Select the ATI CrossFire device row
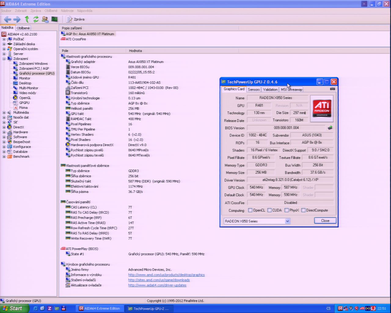Viewport: 391px width, 313px height. [73, 39]
